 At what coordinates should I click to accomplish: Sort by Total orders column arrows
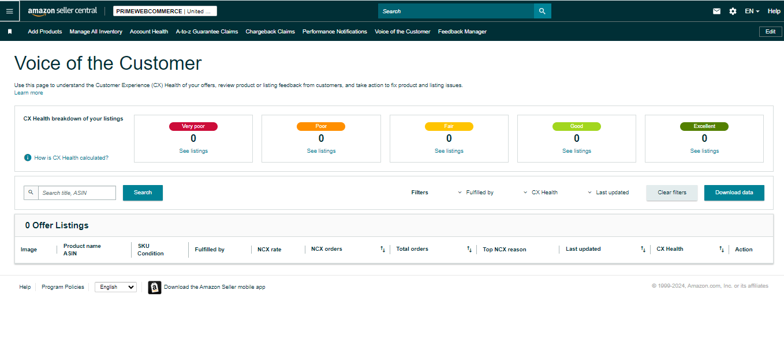[x=469, y=249]
